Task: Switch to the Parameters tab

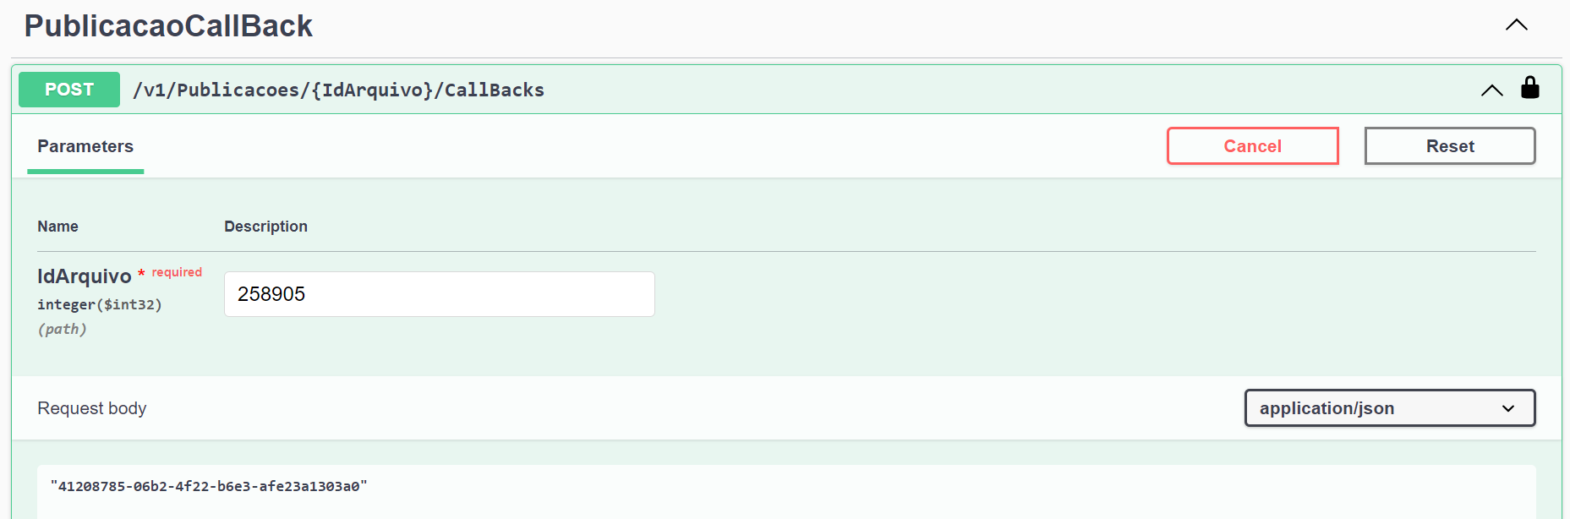Action: pos(85,146)
